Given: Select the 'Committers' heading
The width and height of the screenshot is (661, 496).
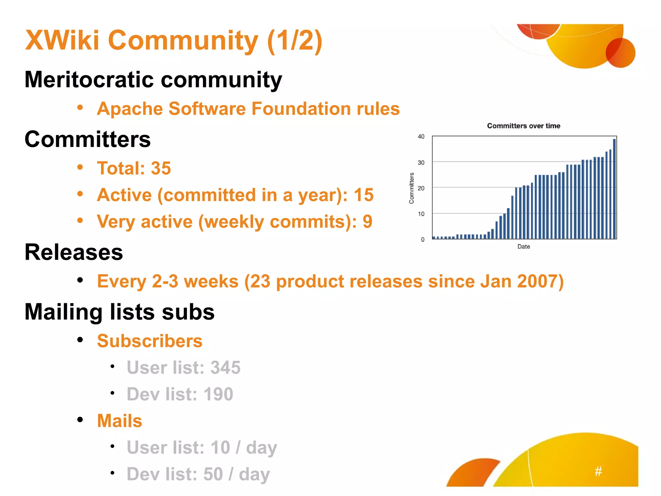Looking at the screenshot, I should pyautogui.click(x=87, y=139).
